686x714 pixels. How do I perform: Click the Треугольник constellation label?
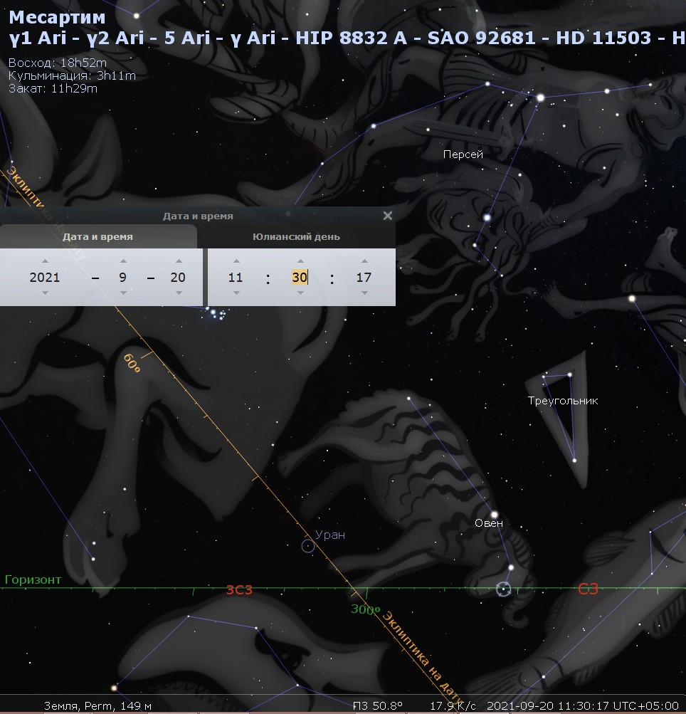pos(563,401)
